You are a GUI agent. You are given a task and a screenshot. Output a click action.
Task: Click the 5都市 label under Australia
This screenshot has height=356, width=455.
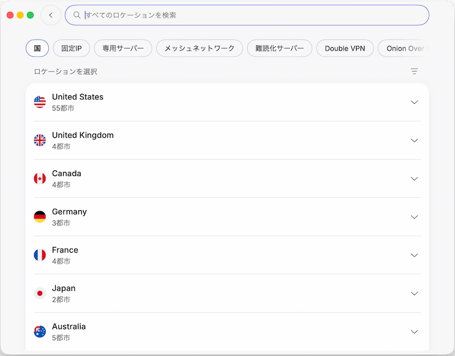point(61,337)
